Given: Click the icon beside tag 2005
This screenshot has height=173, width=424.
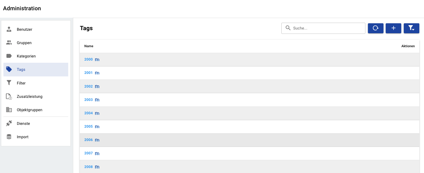Looking at the screenshot, I should pyautogui.click(x=97, y=127).
